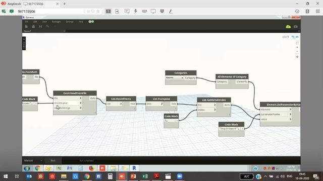323x181 pixels.
Task: Click the value input of Element.SetParameterByName
Action: [276, 119]
